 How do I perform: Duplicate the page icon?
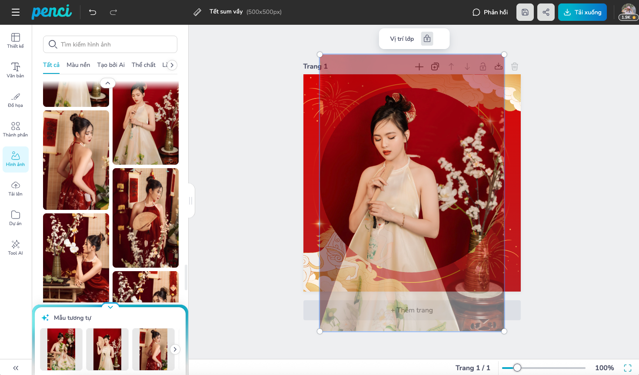tap(435, 66)
